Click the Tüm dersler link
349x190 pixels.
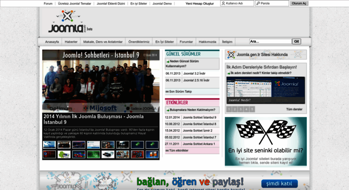(x=294, y=109)
